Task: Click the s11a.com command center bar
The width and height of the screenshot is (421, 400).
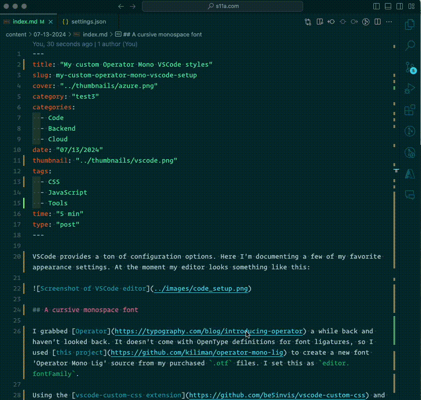Action: tap(223, 6)
